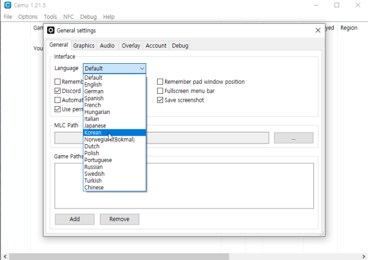Open the Account settings tab

tap(156, 45)
